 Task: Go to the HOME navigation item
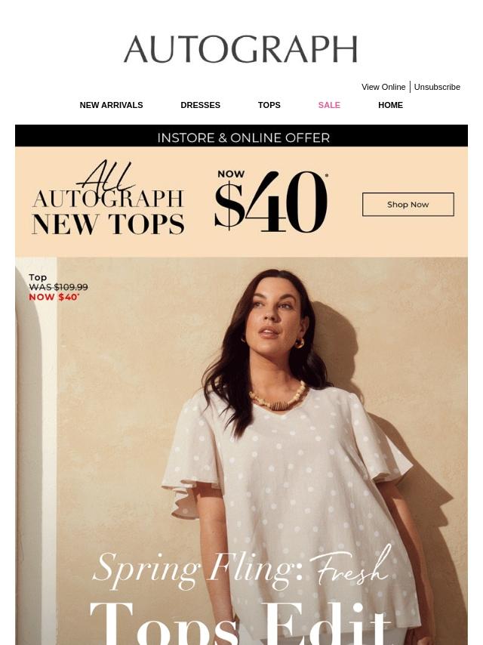(x=390, y=105)
